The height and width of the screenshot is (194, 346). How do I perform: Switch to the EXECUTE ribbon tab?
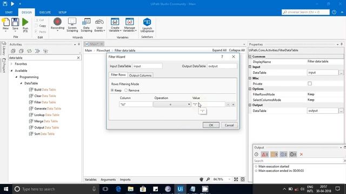pyautogui.click(x=45, y=12)
